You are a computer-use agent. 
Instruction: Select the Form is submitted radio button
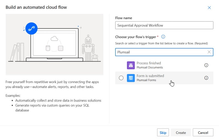pos(121,78)
